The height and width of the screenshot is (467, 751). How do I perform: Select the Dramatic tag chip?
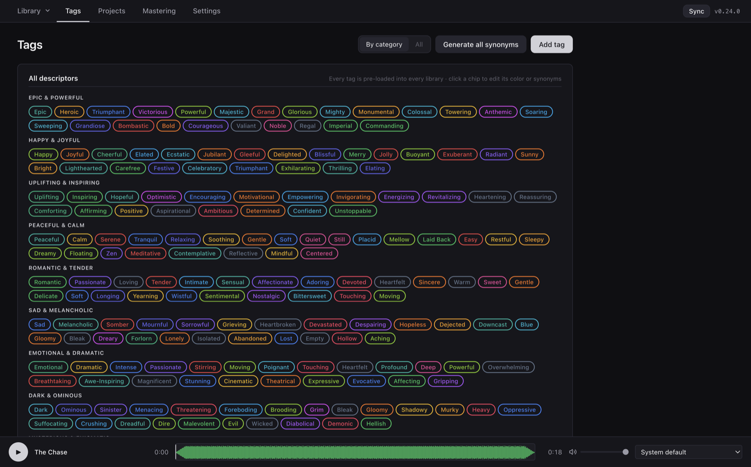pyautogui.click(x=89, y=367)
